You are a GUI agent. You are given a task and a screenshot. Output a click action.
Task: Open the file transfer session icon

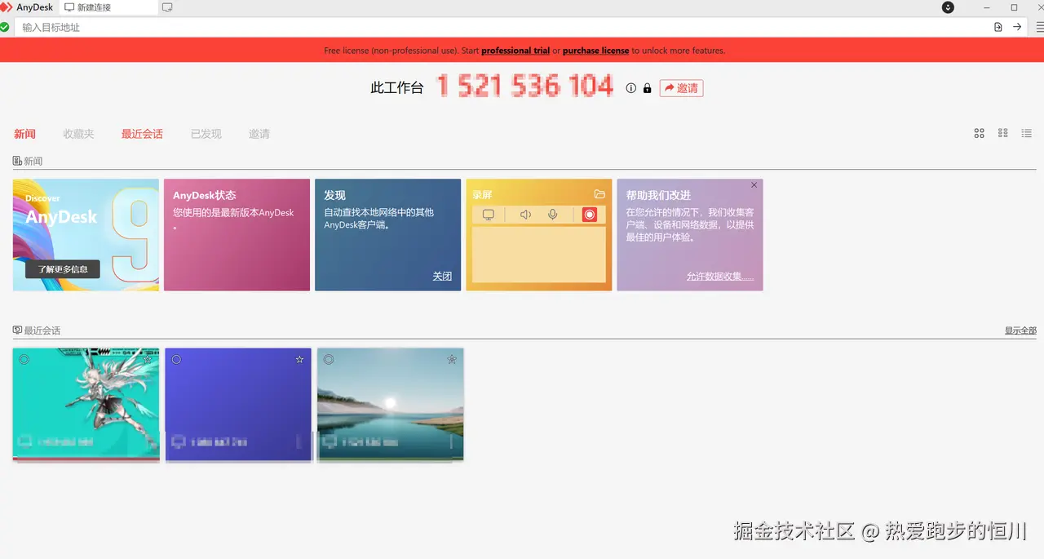[997, 27]
